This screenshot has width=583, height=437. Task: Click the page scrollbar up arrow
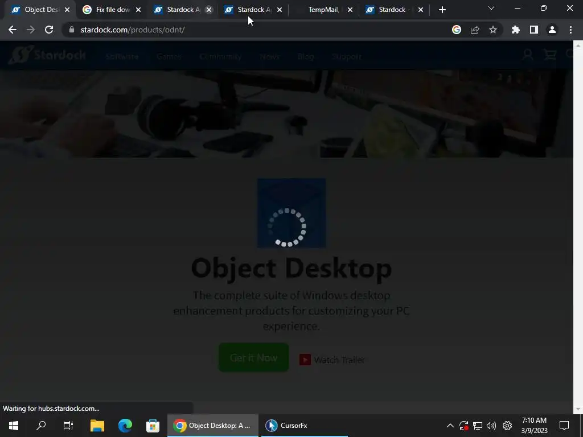point(578,46)
